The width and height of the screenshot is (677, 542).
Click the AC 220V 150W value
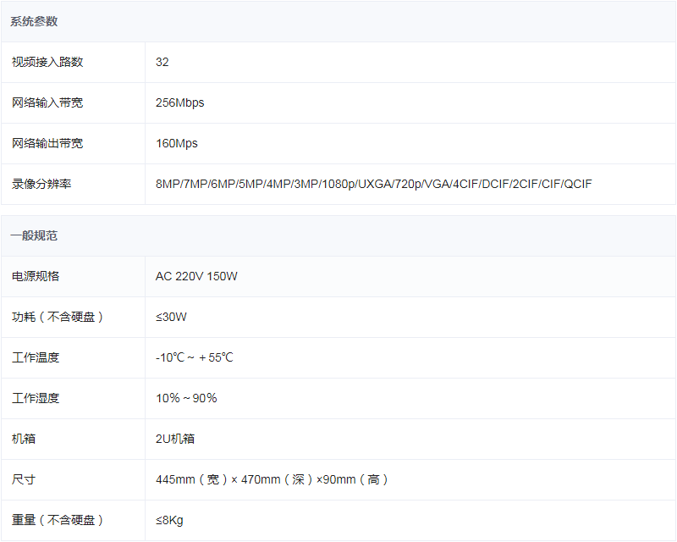tap(196, 276)
